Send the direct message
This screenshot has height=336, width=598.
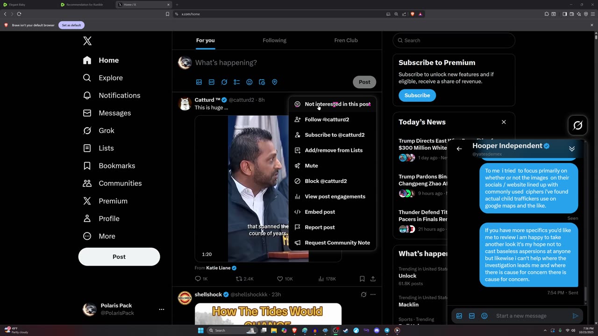[576, 316]
